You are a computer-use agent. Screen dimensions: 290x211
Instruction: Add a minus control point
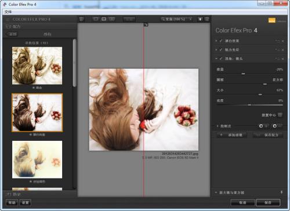[x=277, y=126]
